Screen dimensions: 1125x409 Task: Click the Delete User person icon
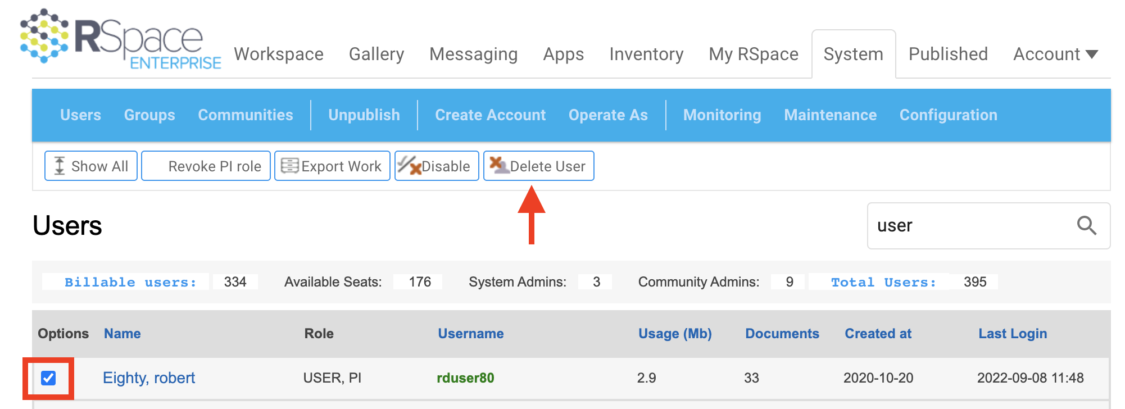tap(499, 165)
